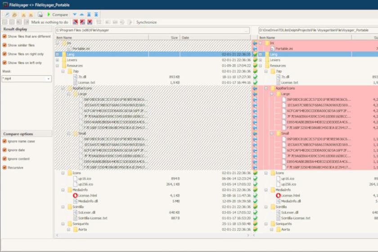Sort by left pane Size column header

click(x=164, y=38)
